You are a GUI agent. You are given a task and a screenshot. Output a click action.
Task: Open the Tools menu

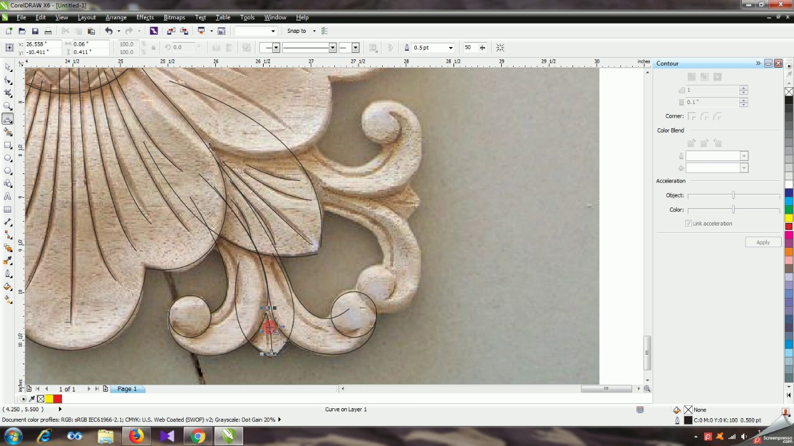coord(248,17)
